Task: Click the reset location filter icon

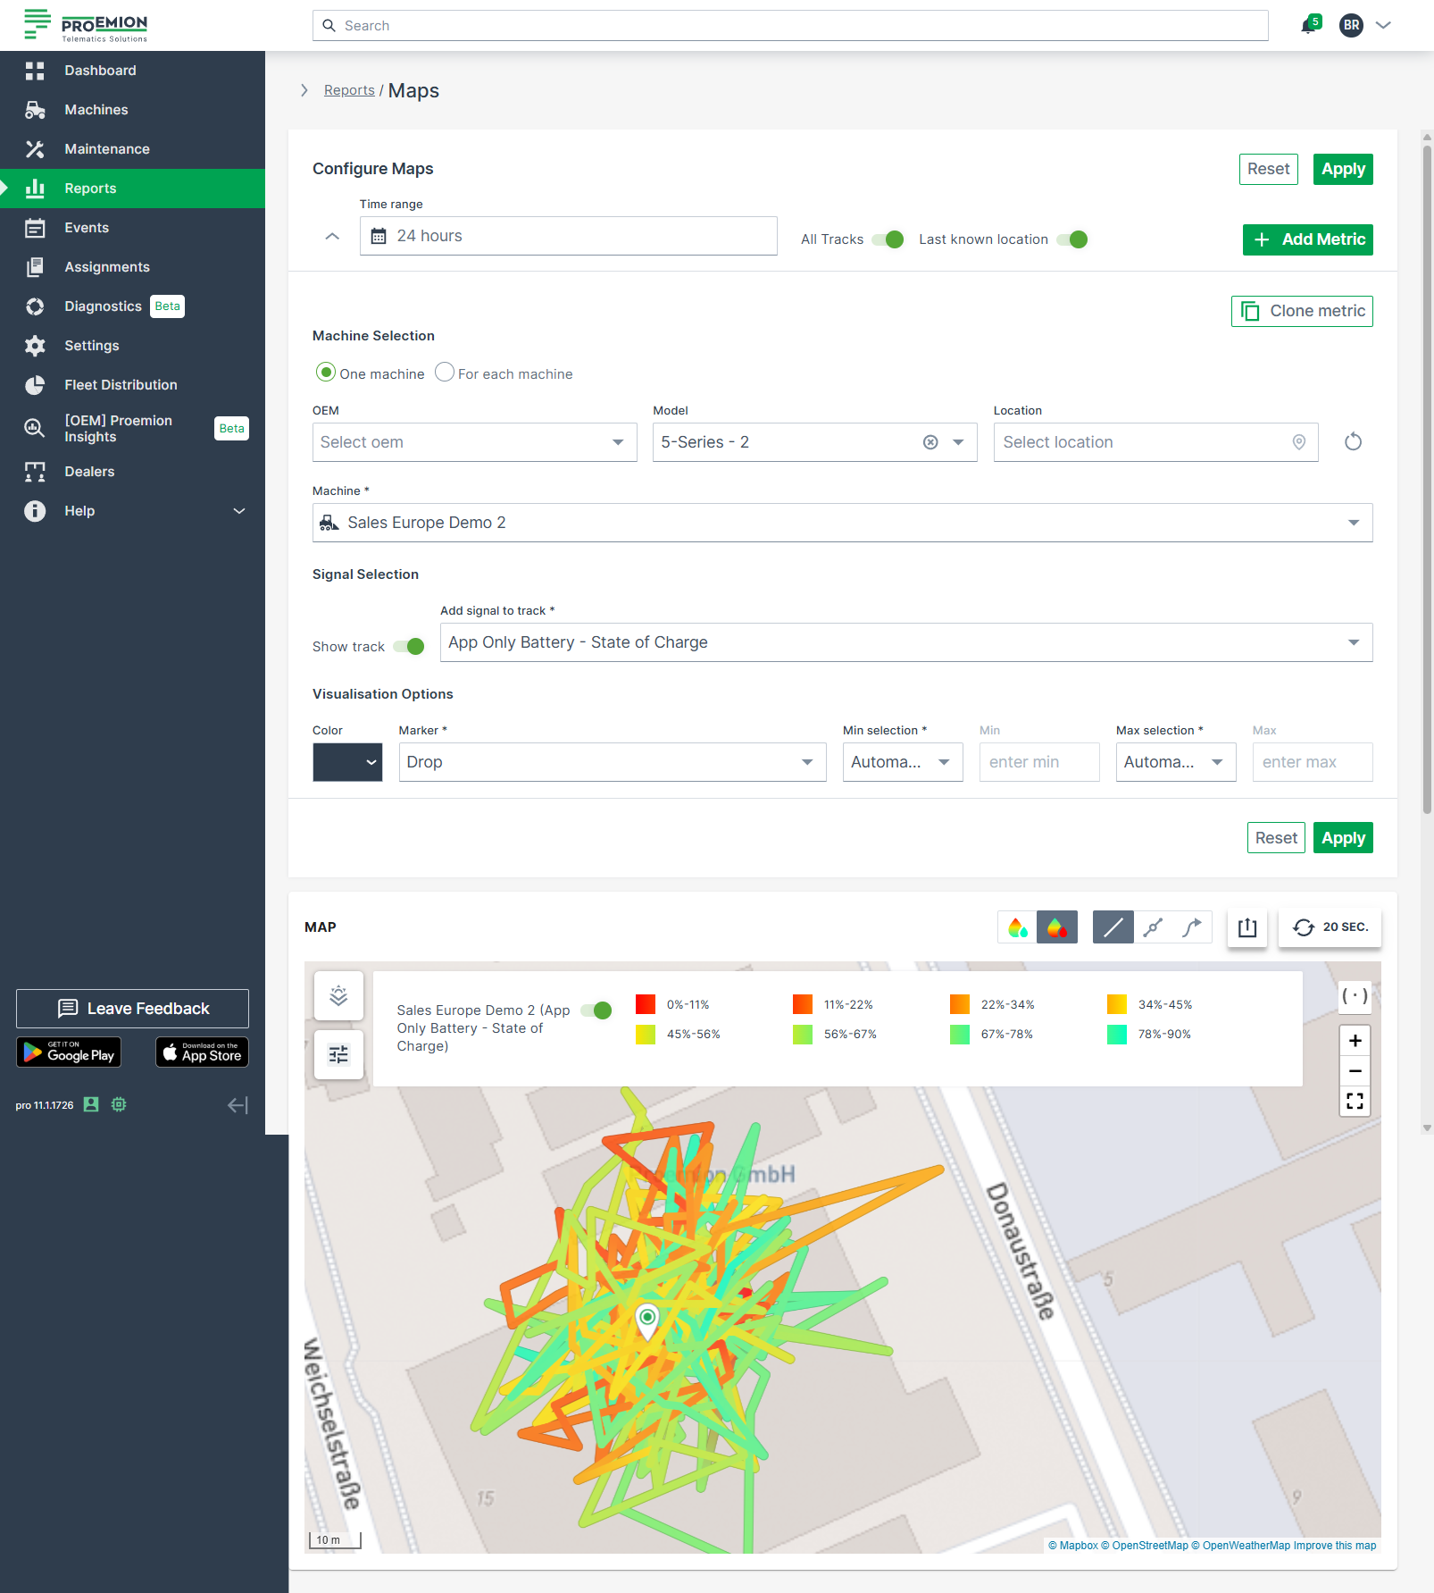Action: (1353, 442)
